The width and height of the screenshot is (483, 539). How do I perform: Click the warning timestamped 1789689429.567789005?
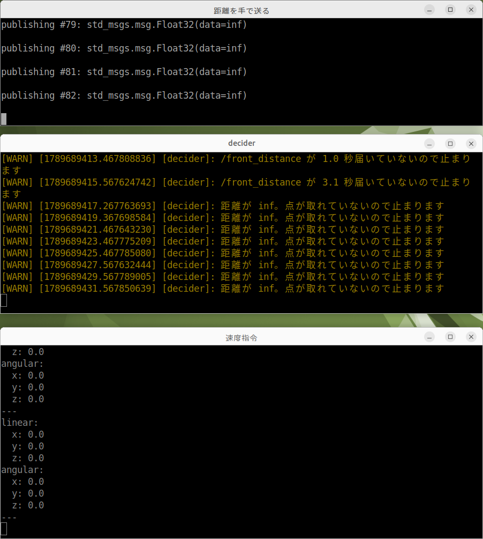click(223, 277)
